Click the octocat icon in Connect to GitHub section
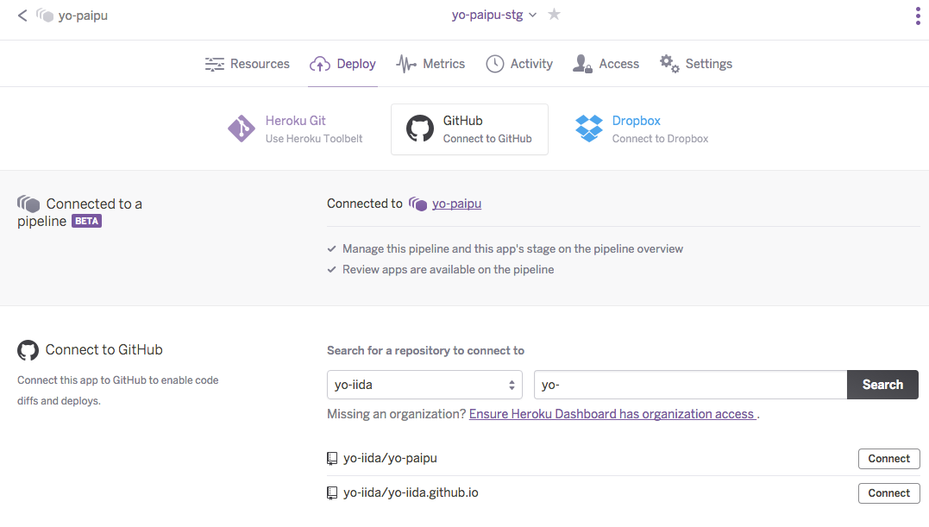The height and width of the screenshot is (527, 929). [x=28, y=350]
